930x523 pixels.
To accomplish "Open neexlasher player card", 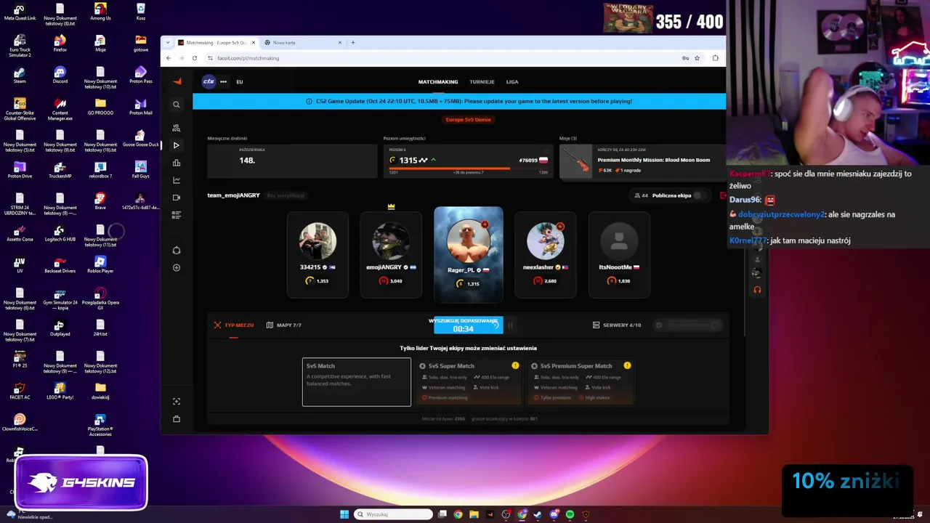I will [546, 254].
